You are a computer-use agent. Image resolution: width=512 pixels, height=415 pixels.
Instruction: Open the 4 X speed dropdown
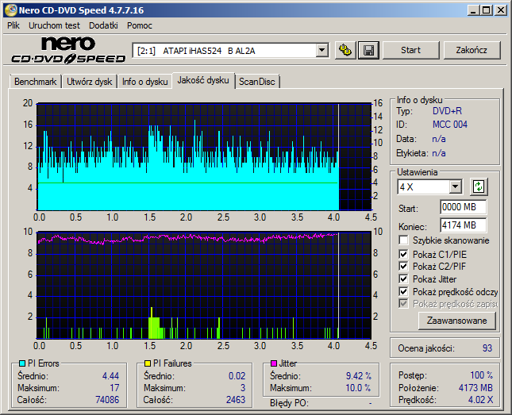pos(455,186)
